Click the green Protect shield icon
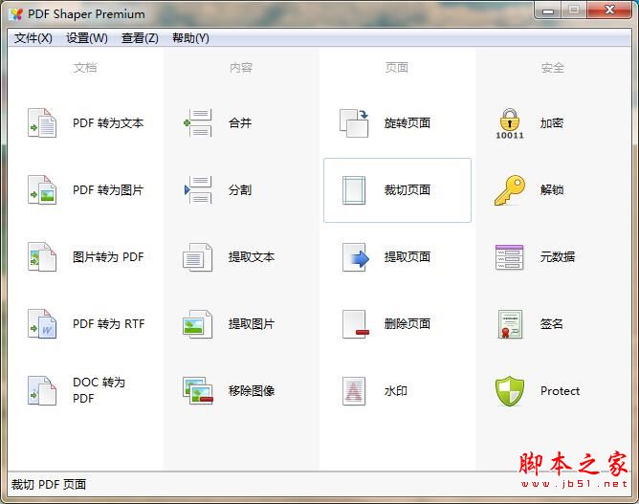 click(510, 391)
